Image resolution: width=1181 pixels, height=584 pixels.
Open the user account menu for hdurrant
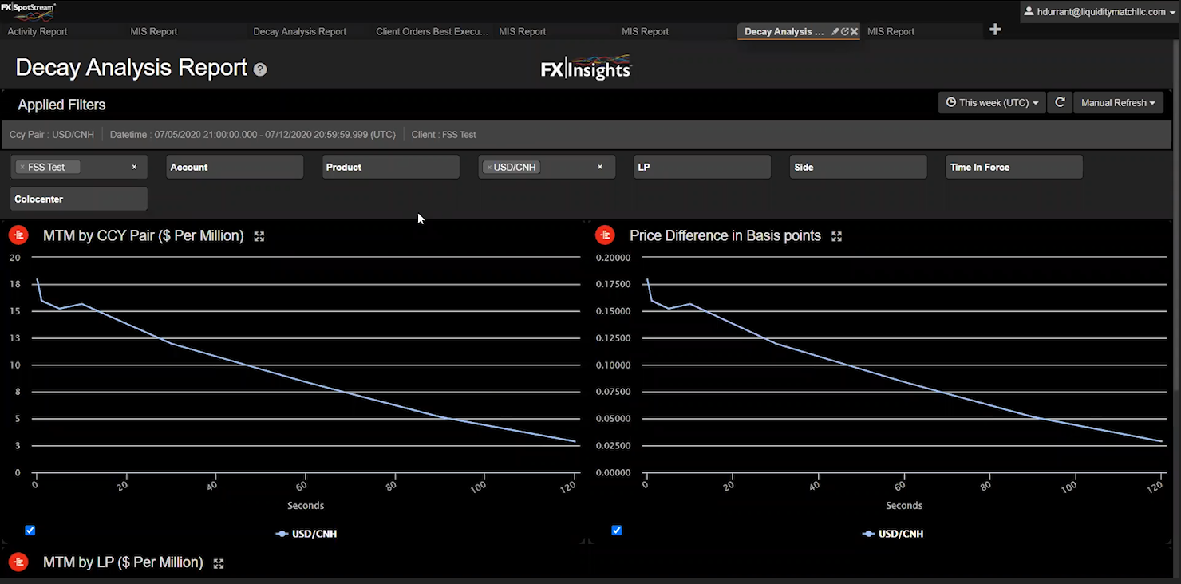(1100, 11)
